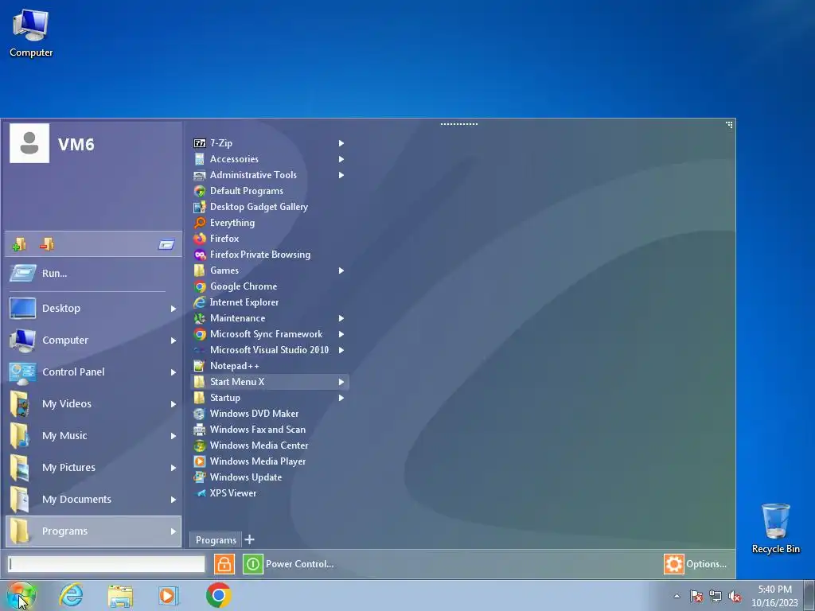Click the Administrative Tools icon
The image size is (815, 611).
coord(200,175)
